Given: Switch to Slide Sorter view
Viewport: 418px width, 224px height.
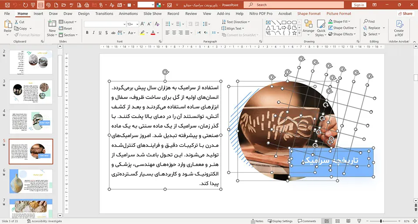Looking at the screenshot, I should (337, 221).
